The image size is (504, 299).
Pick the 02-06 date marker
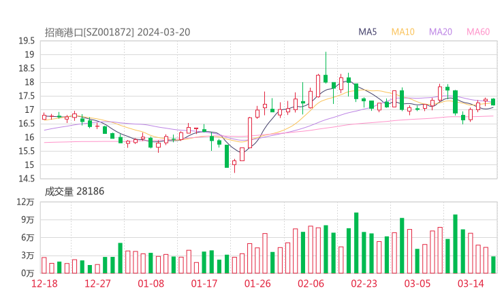point(311,283)
